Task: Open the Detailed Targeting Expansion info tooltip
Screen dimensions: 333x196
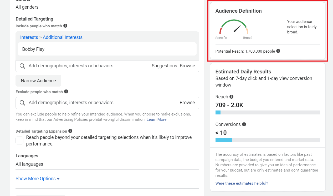Action: pyautogui.click(x=70, y=131)
